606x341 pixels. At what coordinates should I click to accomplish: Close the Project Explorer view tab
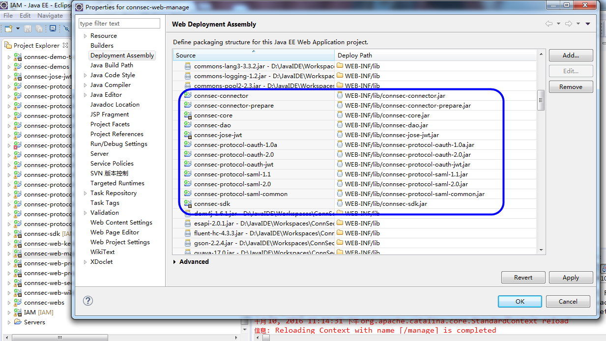pyautogui.click(x=65, y=45)
